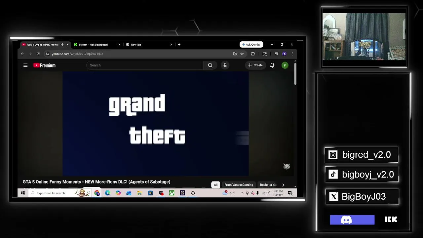Go back with the browser back arrow
The width and height of the screenshot is (423, 238).
[22, 54]
